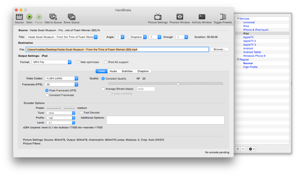Select the Constant Framerate radio button
The width and height of the screenshot is (296, 176).
(x=47, y=95)
